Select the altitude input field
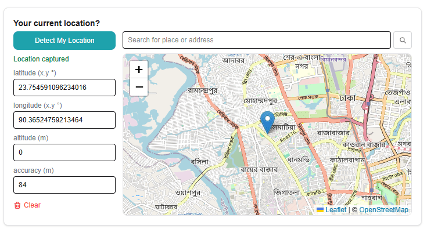Image resolution: width=427 pixels, height=229 pixels. (x=64, y=152)
